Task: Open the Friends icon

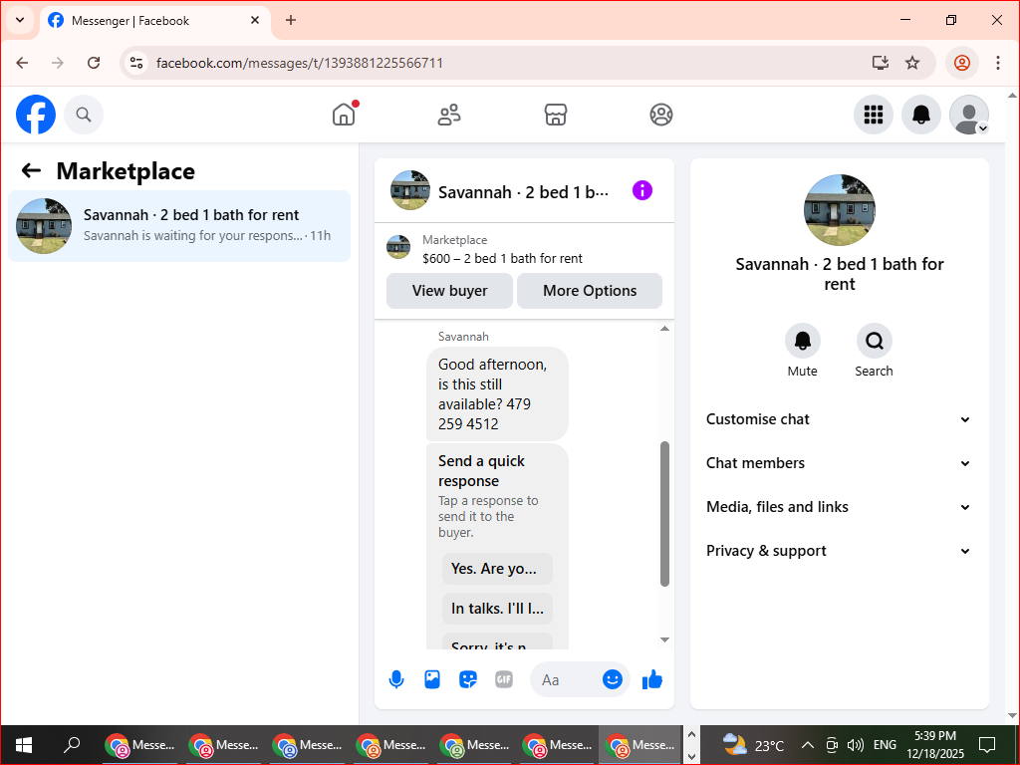Action: [449, 115]
